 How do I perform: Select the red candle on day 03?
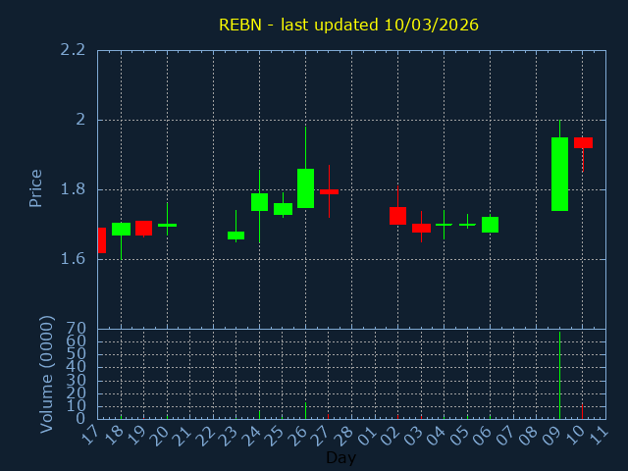pos(421,228)
